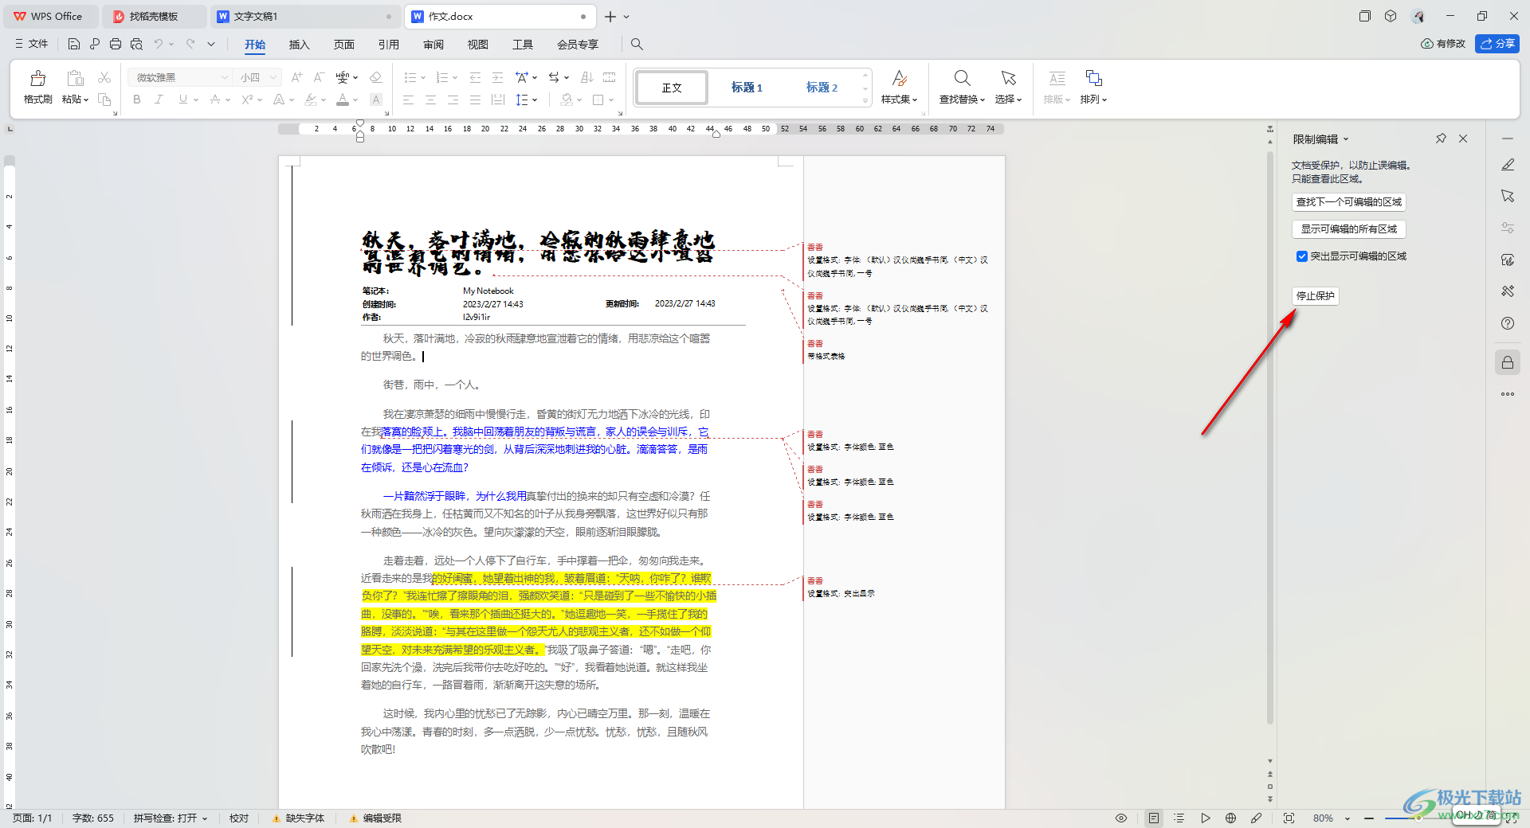Click the Print Preview icon

tap(136, 44)
